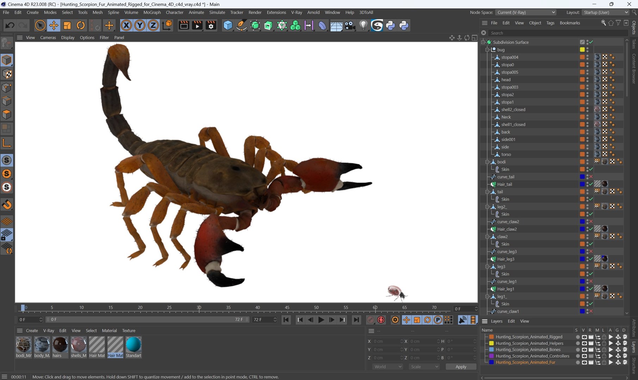Screen dimensions: 638x380
Task: Toggle Subdivision Surface enable checkmark
Action: (591, 42)
